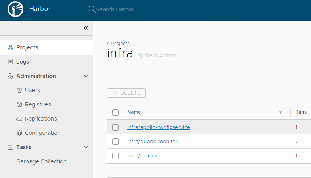Click the Users people icon
Image resolution: width=311 pixels, height=178 pixels.
coord(19,90)
